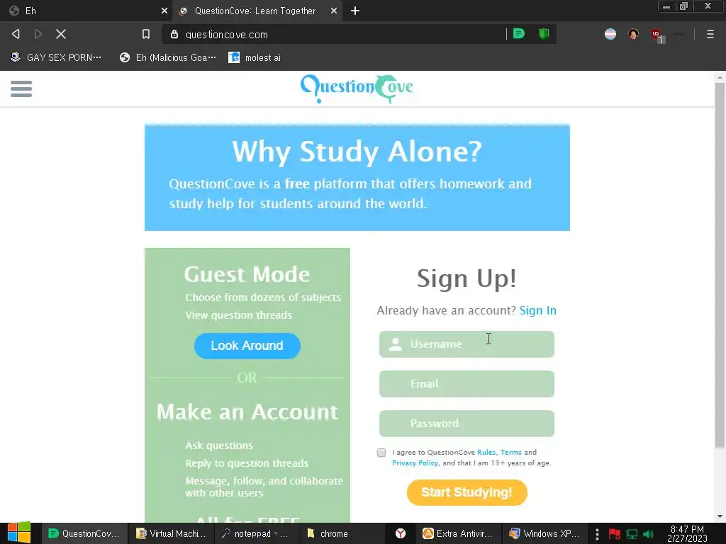Click the Look Around button
Image resolution: width=726 pixels, height=544 pixels.
click(247, 346)
